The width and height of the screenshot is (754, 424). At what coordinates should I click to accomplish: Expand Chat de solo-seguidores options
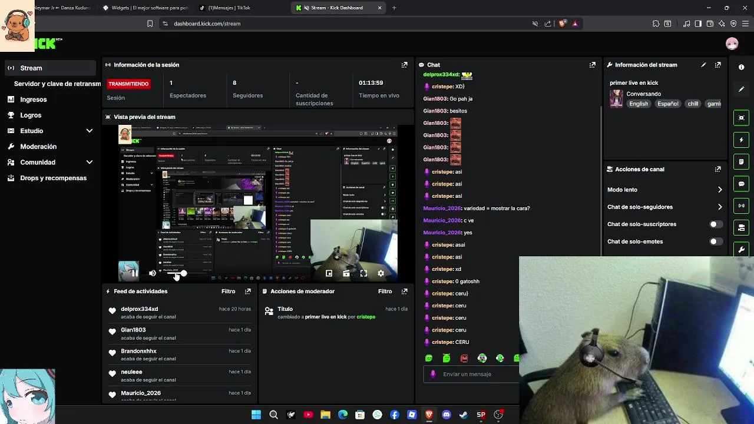[x=720, y=207]
